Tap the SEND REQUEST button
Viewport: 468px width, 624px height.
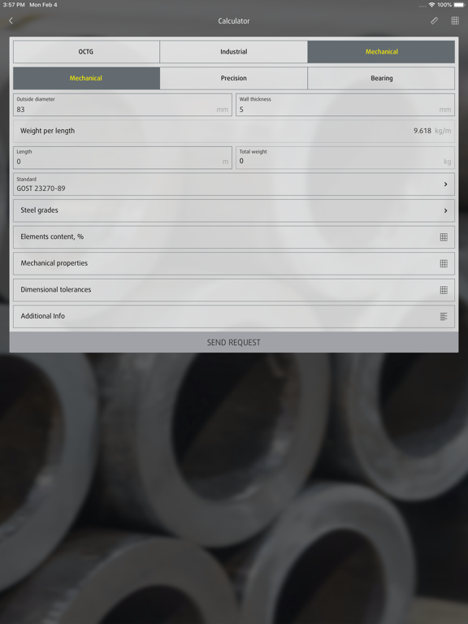tap(234, 342)
